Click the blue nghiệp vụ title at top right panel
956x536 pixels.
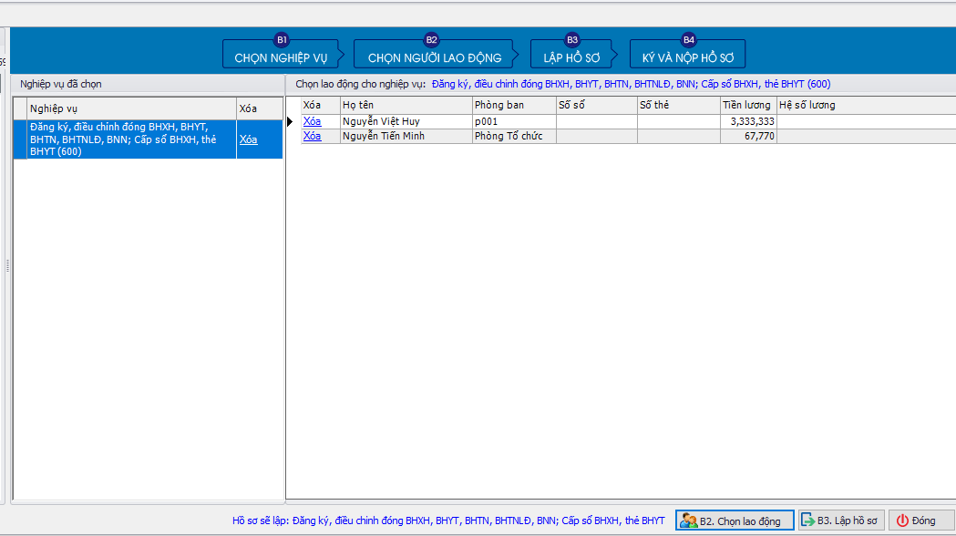[x=631, y=84]
